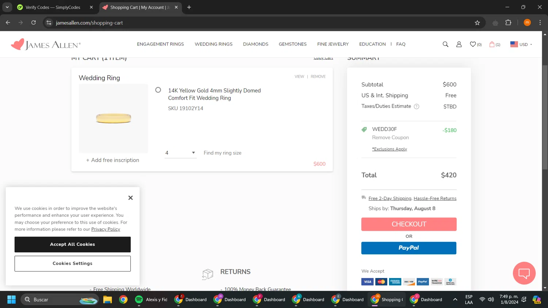Open a new browser tab
The width and height of the screenshot is (548, 308).
pyautogui.click(x=189, y=7)
